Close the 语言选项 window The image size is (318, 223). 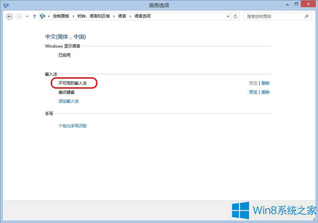(308, 4)
